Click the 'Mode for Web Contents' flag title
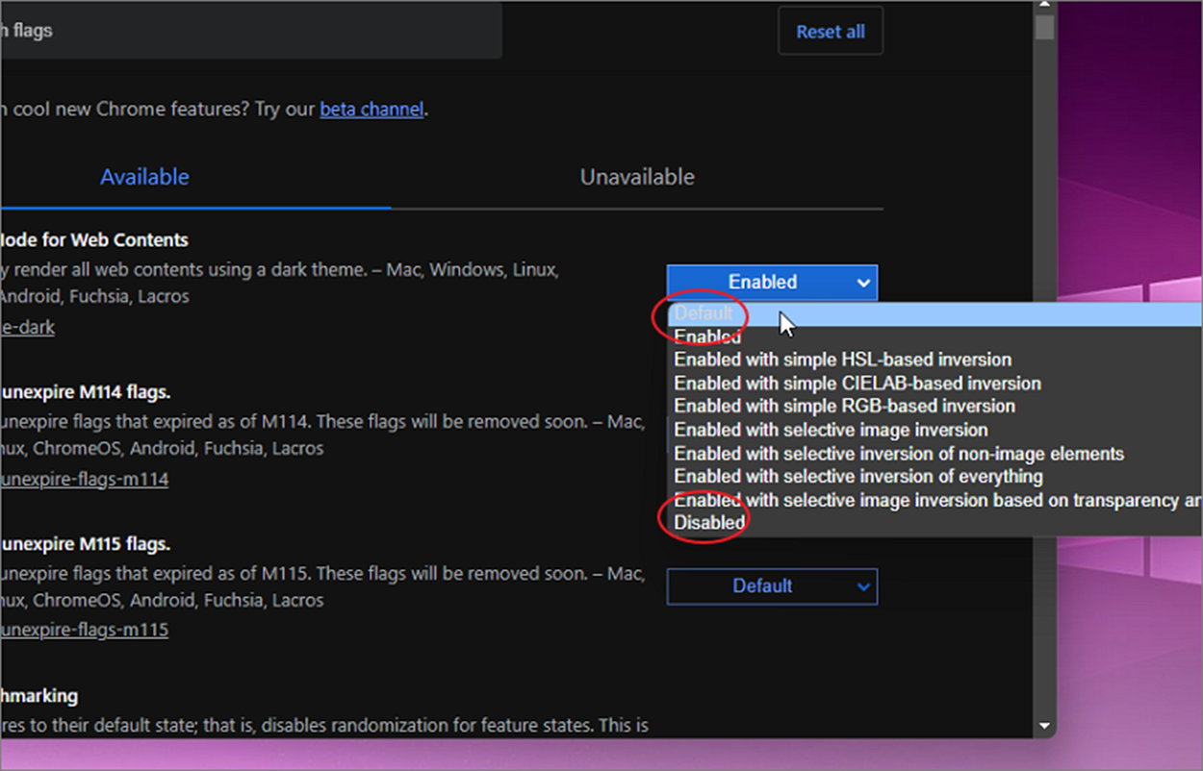1203x771 pixels. [94, 239]
